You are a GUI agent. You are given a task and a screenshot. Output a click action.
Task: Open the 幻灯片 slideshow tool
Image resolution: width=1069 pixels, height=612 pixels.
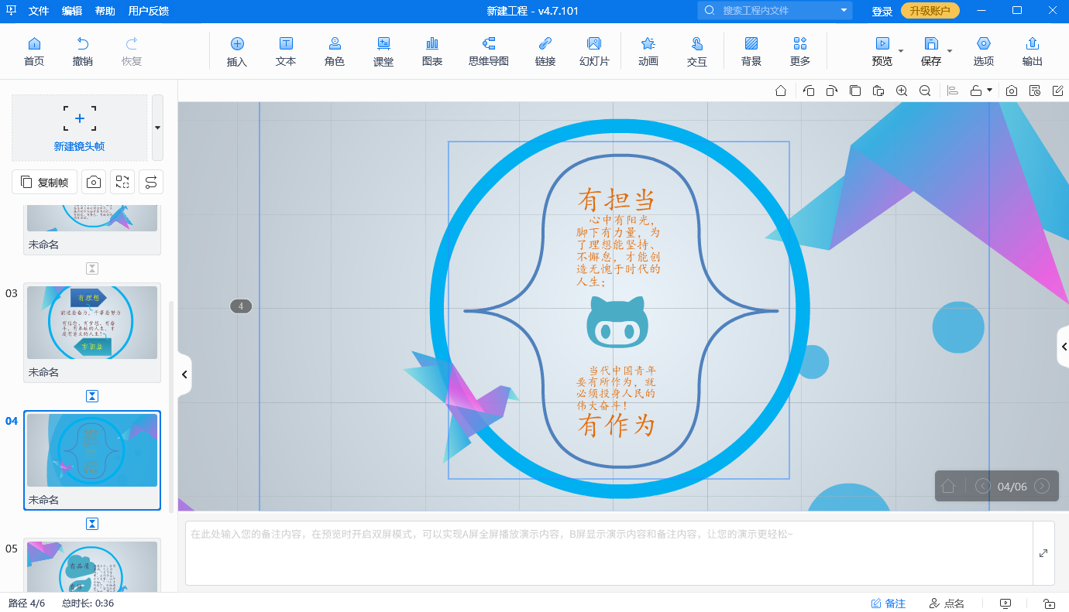[x=594, y=51]
